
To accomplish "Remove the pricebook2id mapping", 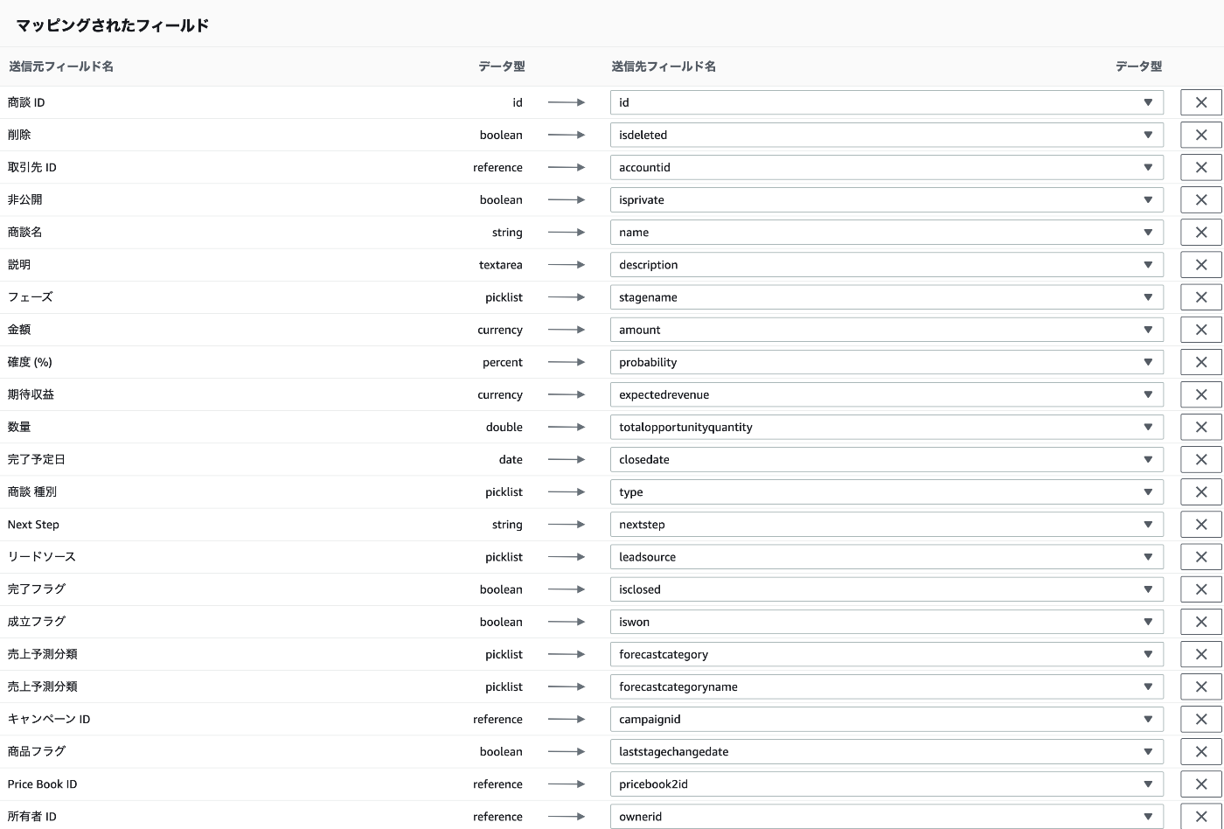I will pos(1200,784).
